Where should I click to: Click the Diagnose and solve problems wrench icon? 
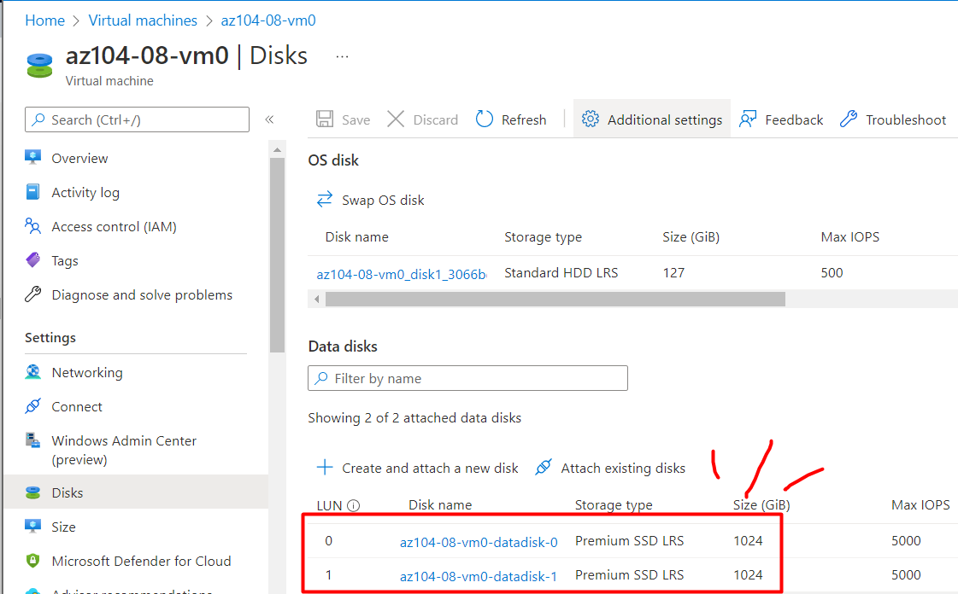(33, 294)
